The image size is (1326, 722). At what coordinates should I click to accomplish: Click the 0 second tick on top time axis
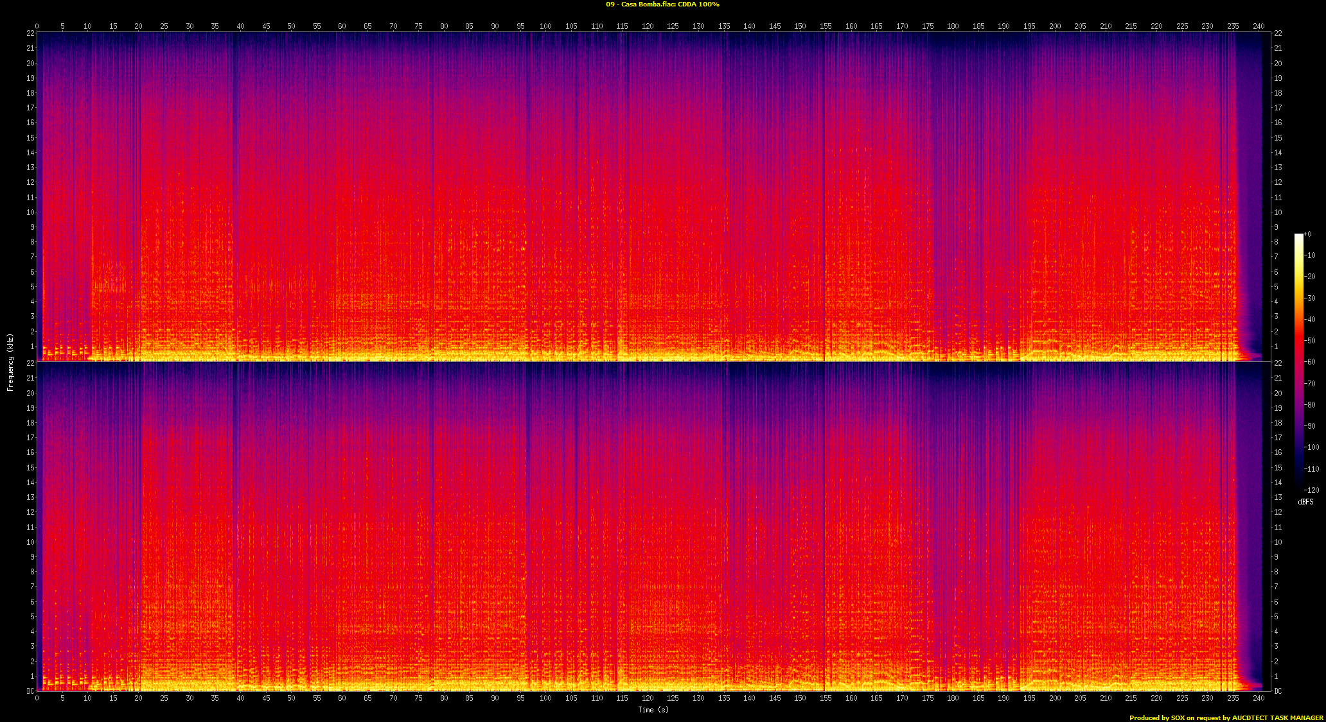click(37, 26)
